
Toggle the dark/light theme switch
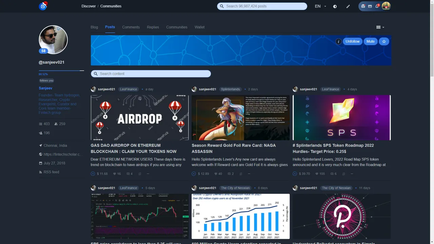335,6
